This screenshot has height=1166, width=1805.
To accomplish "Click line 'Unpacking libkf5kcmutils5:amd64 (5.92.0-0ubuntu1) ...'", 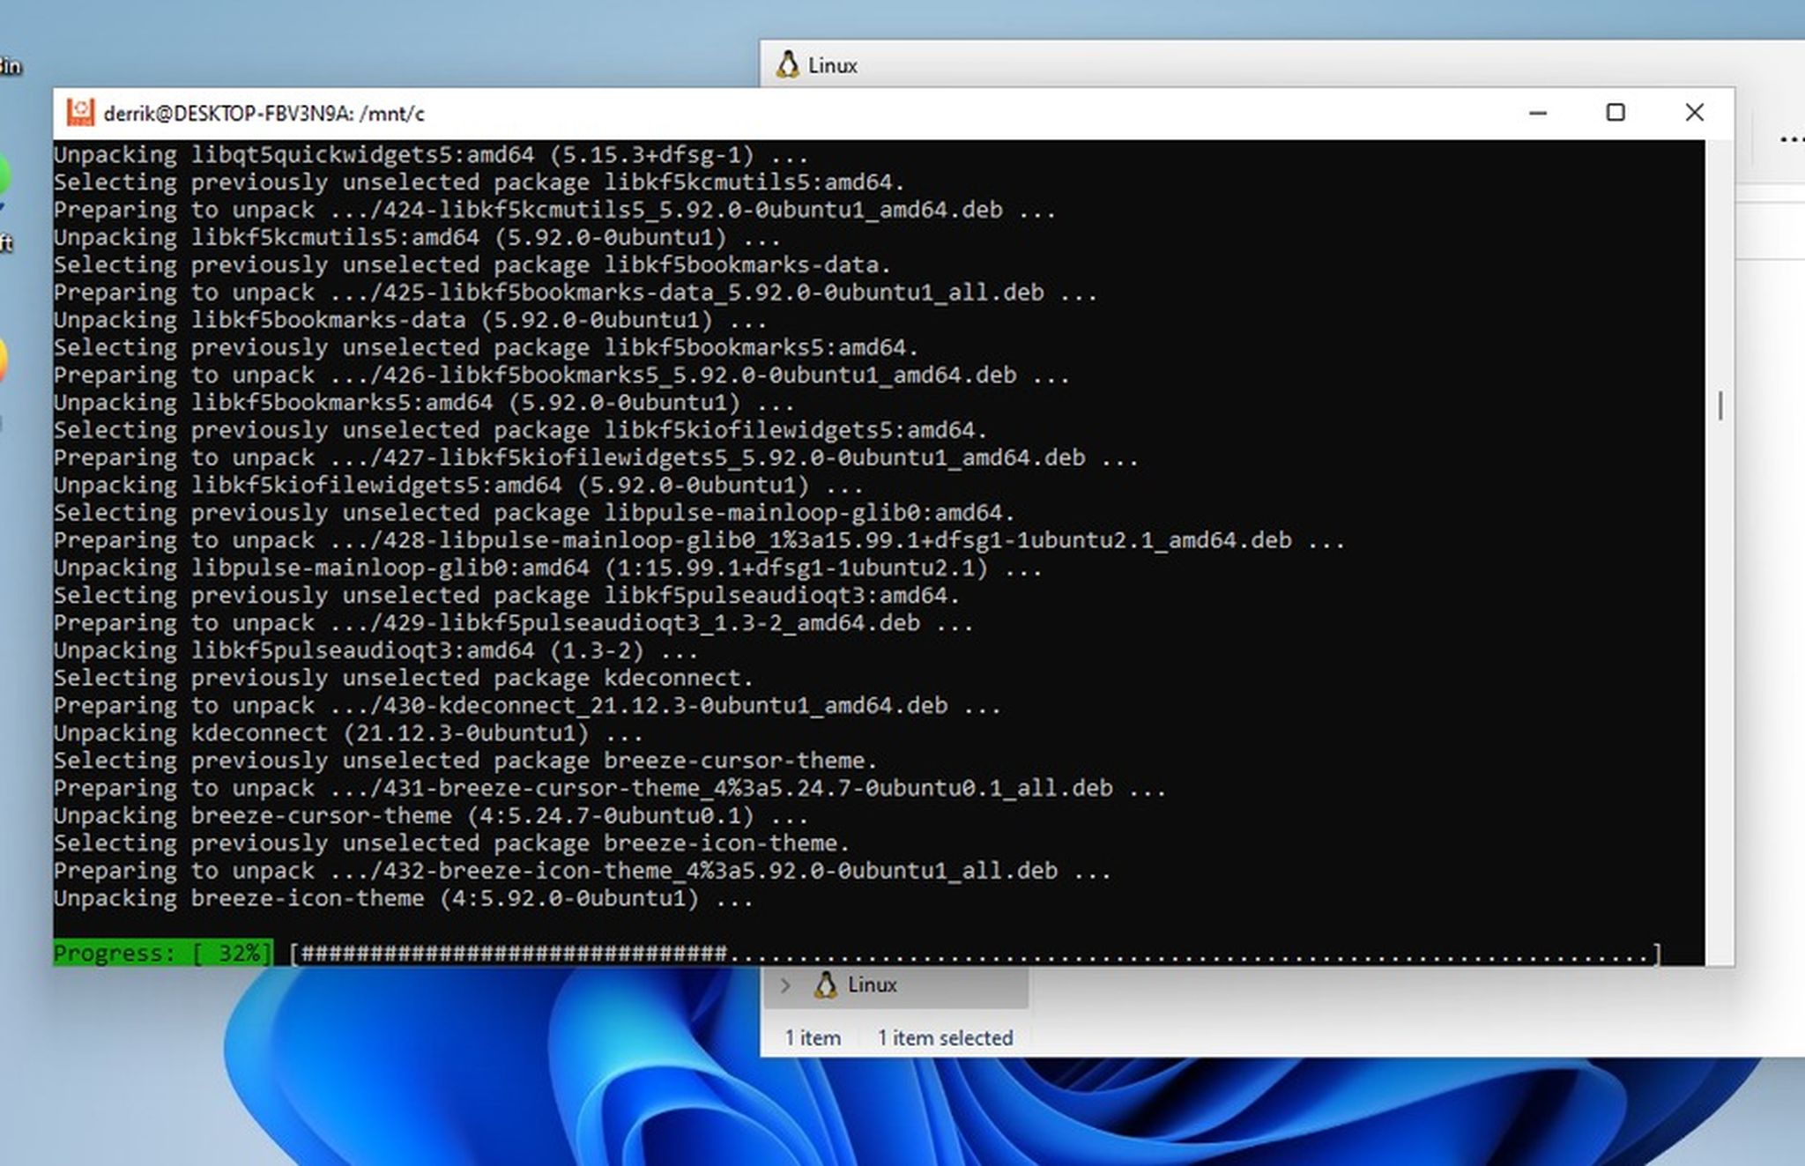I will tap(417, 238).
